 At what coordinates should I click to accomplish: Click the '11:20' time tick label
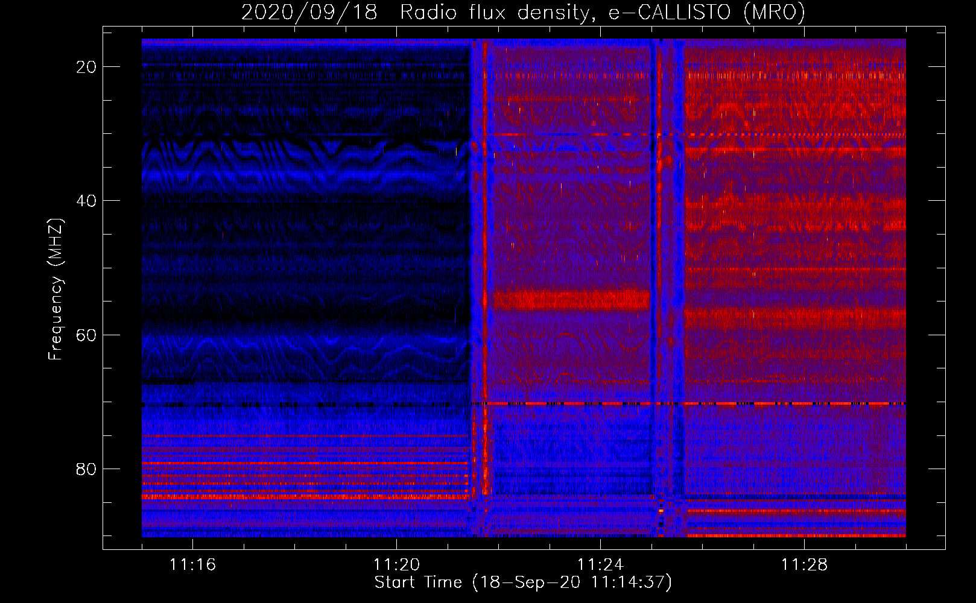(x=396, y=564)
